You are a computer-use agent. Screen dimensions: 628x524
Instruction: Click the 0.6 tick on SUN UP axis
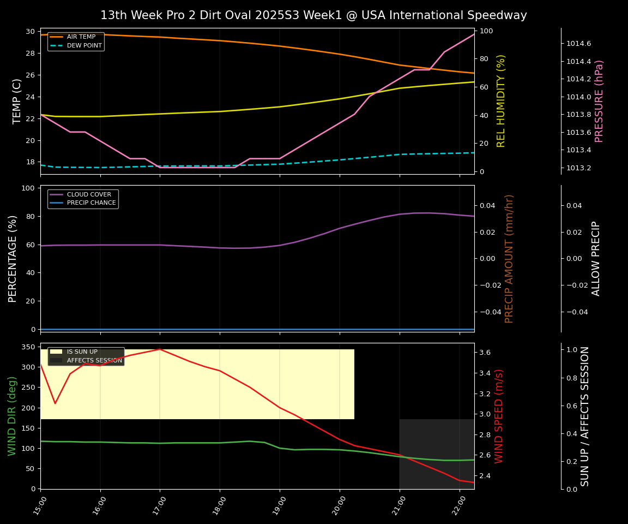(x=572, y=406)
